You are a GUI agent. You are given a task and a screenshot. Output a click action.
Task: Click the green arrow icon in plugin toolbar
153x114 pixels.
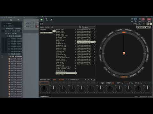point(42,20)
